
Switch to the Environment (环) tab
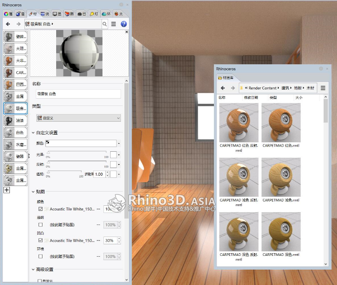click(x=106, y=14)
